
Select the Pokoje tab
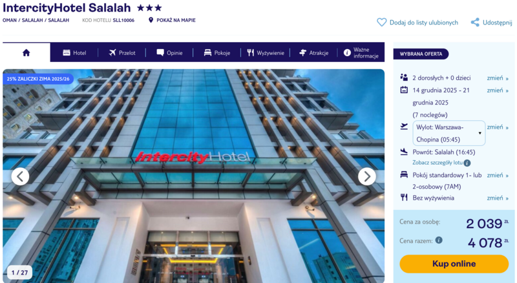pos(217,53)
